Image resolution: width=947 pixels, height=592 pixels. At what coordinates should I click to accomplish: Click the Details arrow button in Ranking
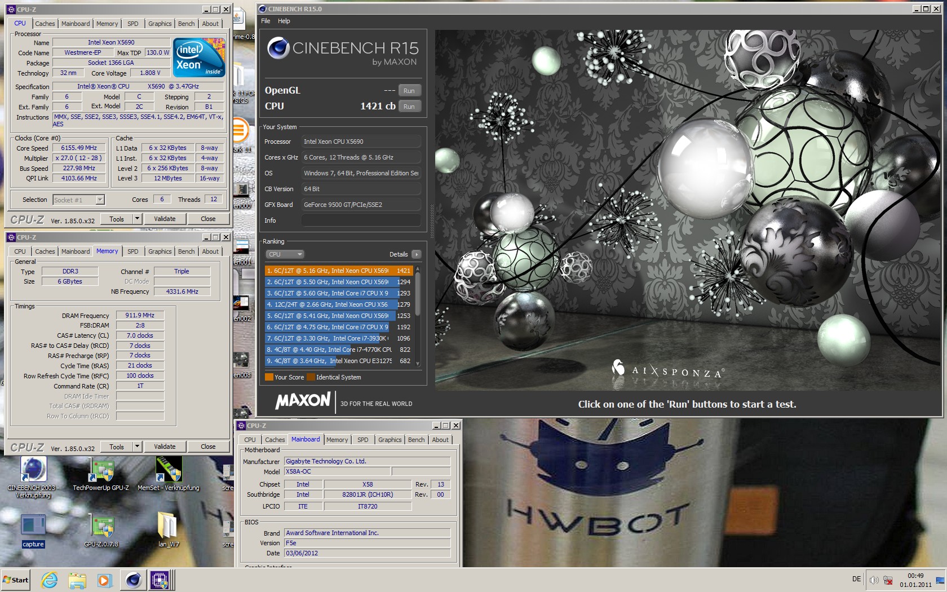(416, 254)
